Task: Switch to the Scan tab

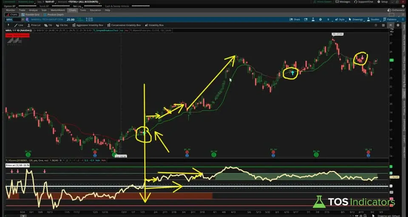Action: (44, 10)
